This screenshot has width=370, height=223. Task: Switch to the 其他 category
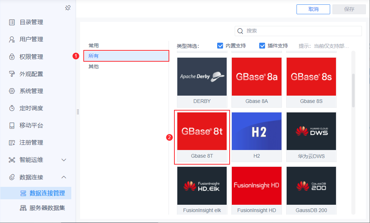[94, 67]
